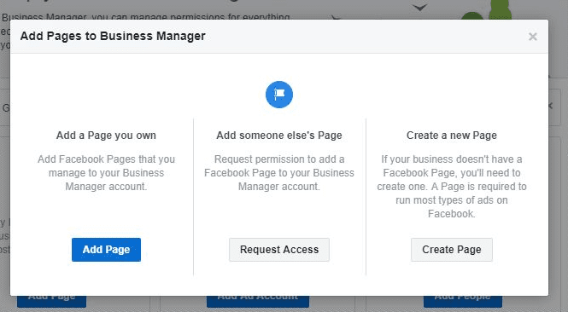Viewport: 568px width, 312px height.
Task: Close the Add Pages to Business Manager dialog
Action: click(532, 37)
